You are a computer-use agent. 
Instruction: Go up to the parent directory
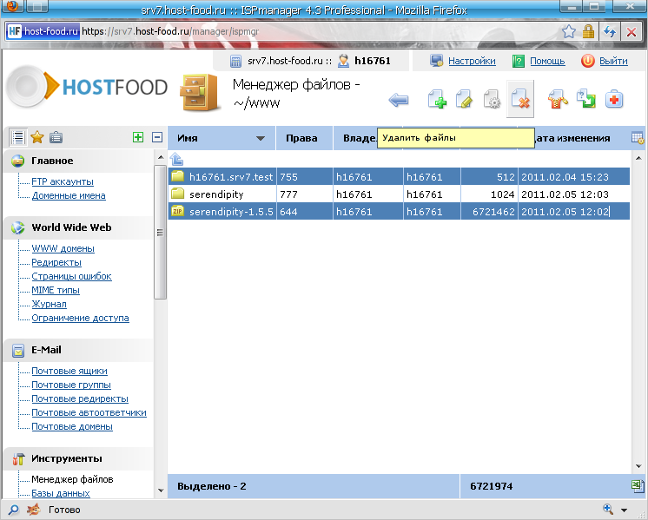point(177,159)
